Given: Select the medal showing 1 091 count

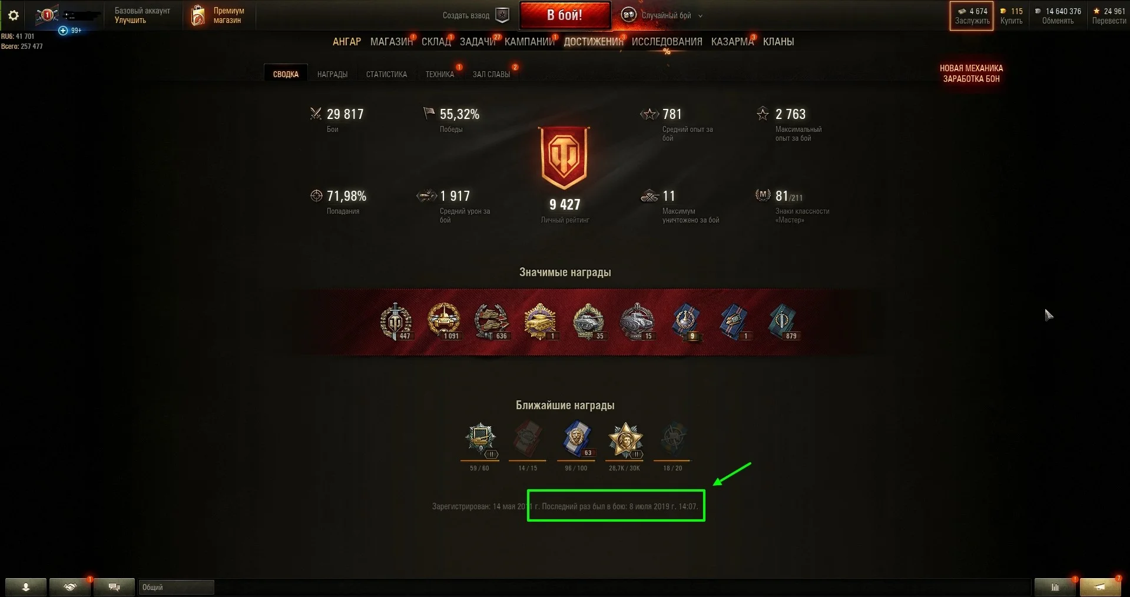Looking at the screenshot, I should [x=443, y=321].
